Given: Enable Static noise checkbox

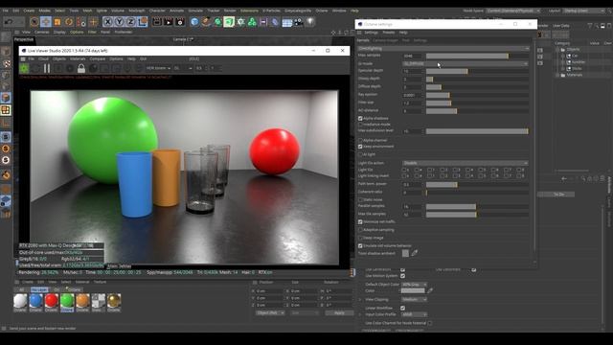Looking at the screenshot, I should [x=360, y=199].
